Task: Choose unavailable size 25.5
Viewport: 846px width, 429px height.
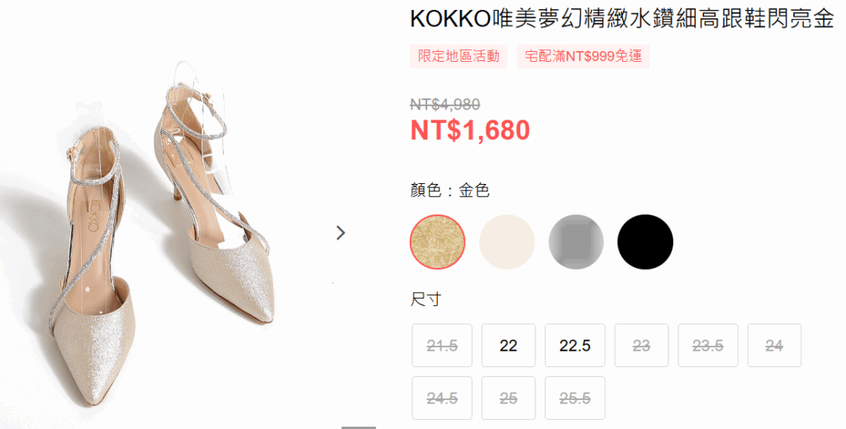Action: pyautogui.click(x=575, y=398)
